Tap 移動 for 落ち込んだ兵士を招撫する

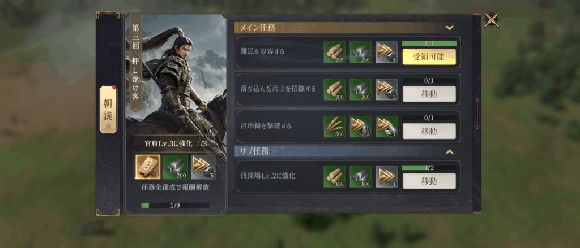[x=429, y=94]
